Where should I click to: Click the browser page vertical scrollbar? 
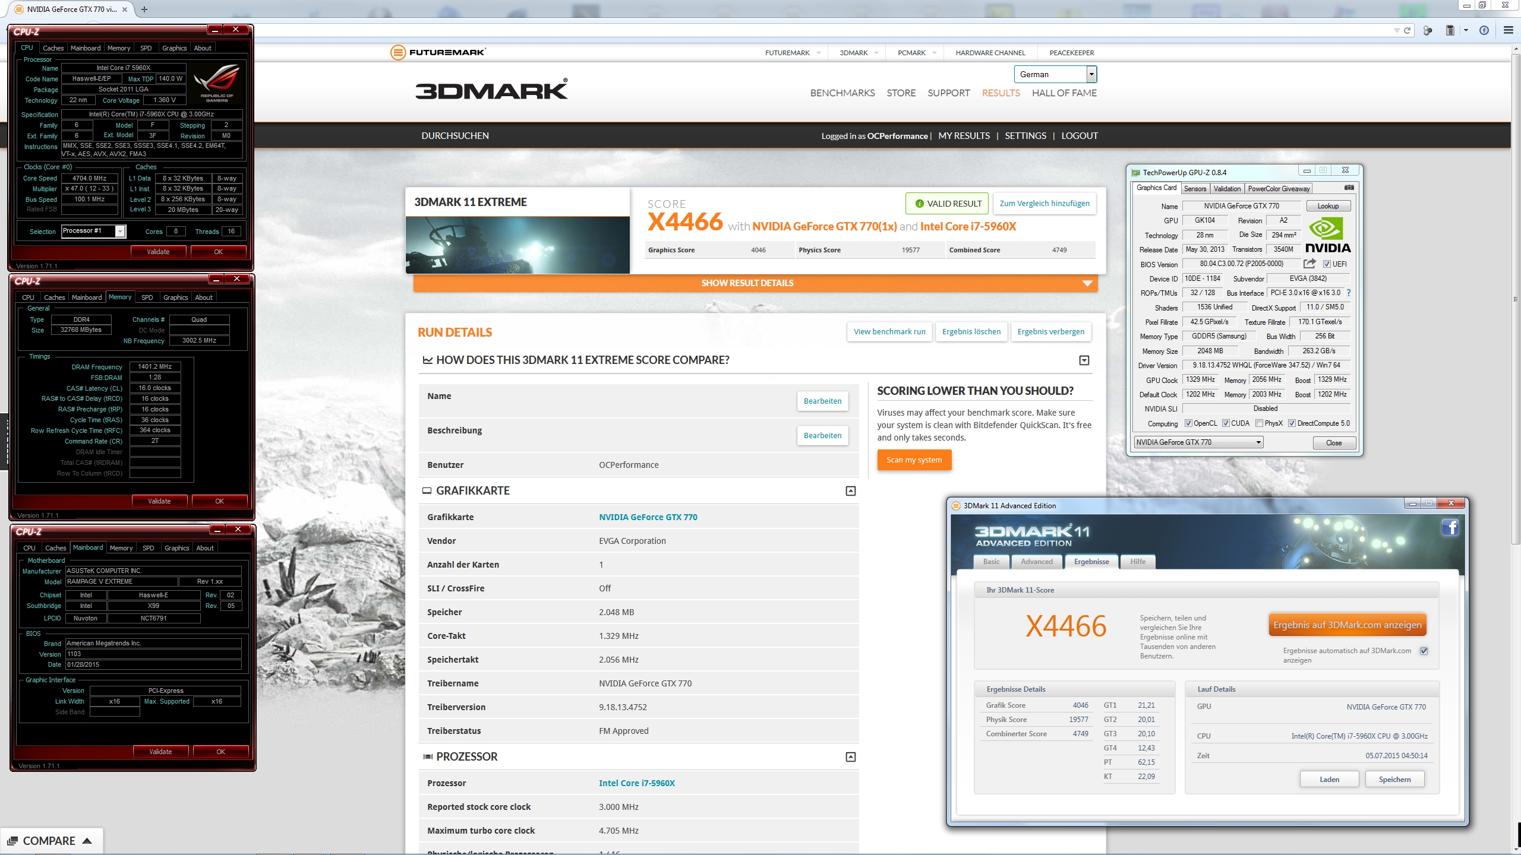click(1516, 299)
